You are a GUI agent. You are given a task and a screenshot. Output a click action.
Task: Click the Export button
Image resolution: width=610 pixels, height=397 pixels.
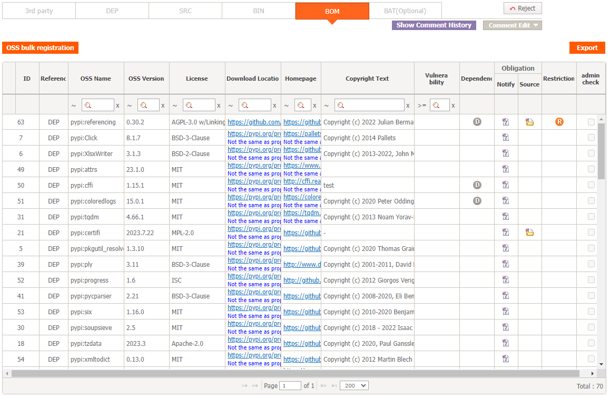pyautogui.click(x=587, y=48)
